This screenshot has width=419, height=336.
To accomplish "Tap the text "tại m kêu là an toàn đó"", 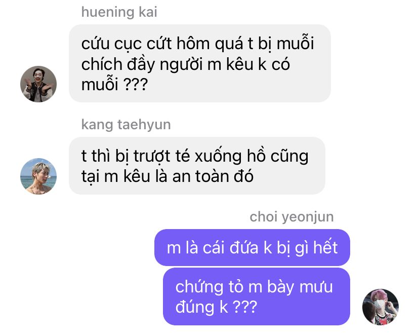I will pos(167,176).
